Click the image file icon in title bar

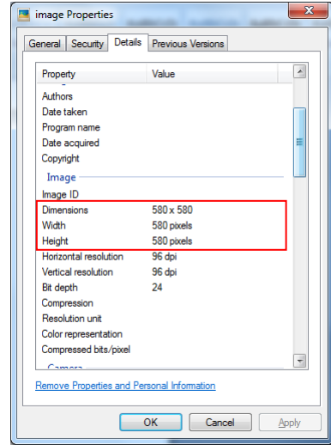click(x=24, y=15)
